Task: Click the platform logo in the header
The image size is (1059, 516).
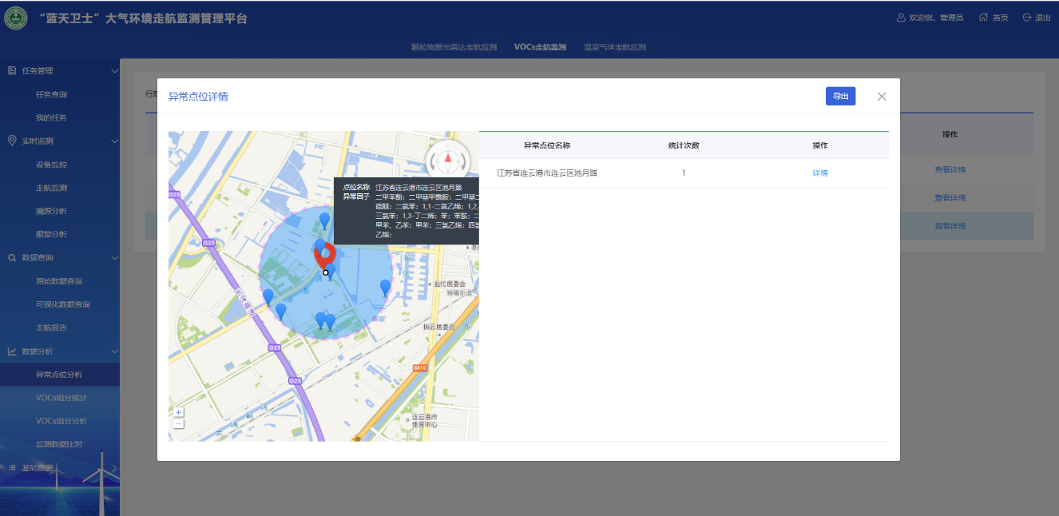Action: click(x=15, y=18)
